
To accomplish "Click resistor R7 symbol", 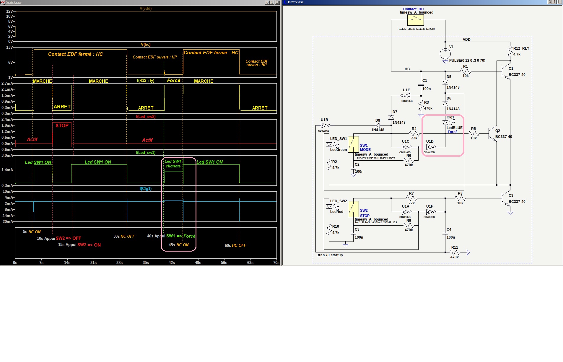I will click(x=411, y=198).
